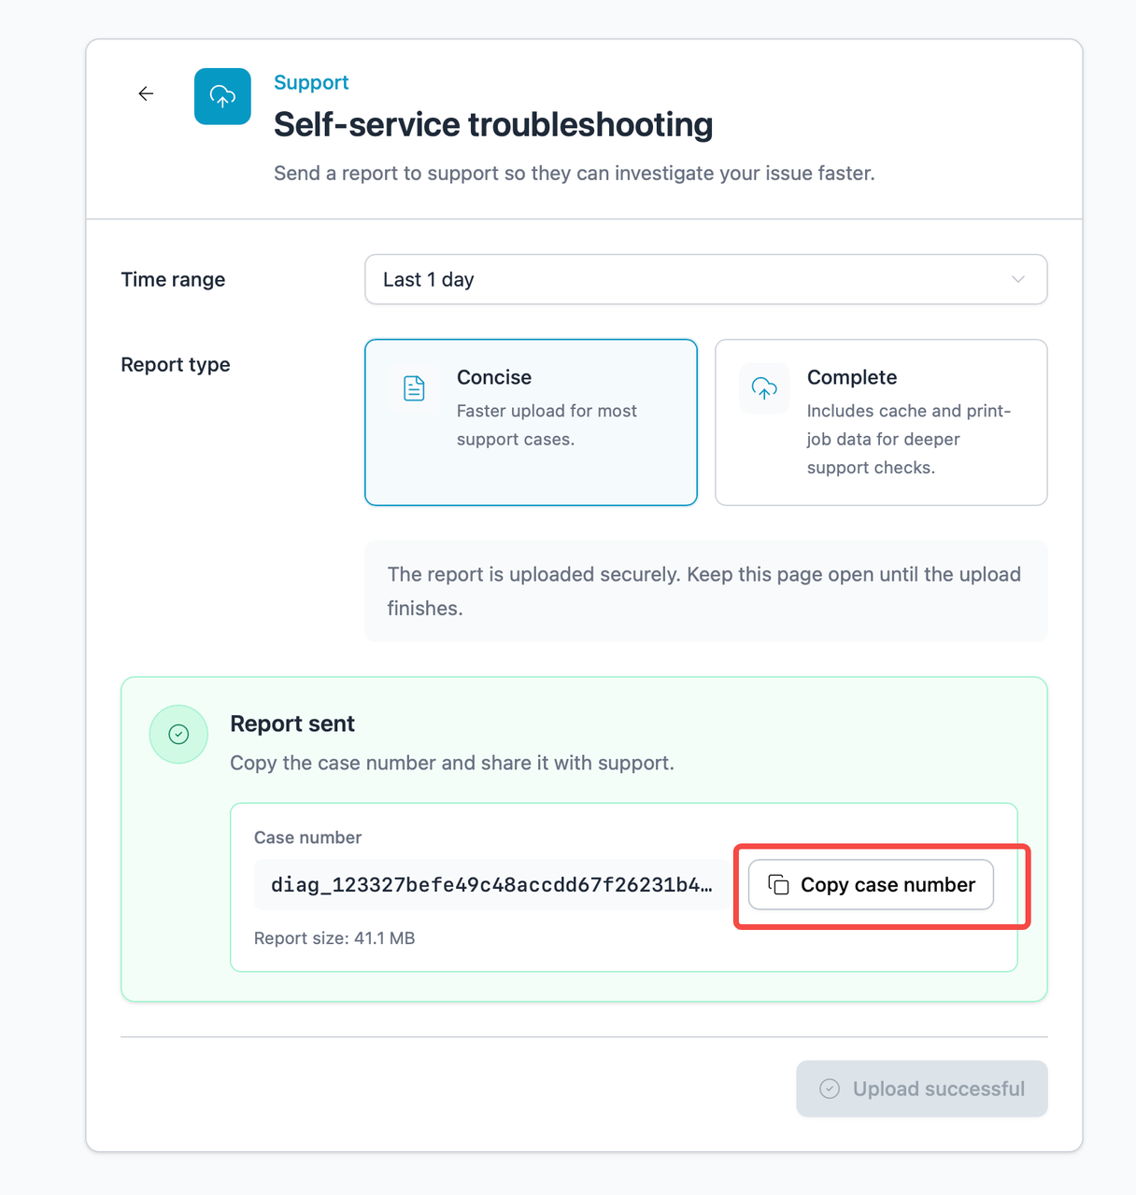Select the Complete report type
The width and height of the screenshot is (1136, 1195).
pos(881,422)
